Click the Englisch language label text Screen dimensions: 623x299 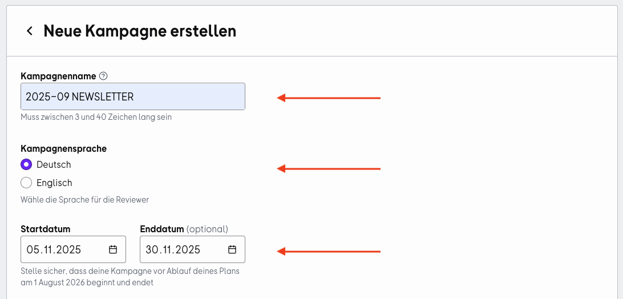54,183
